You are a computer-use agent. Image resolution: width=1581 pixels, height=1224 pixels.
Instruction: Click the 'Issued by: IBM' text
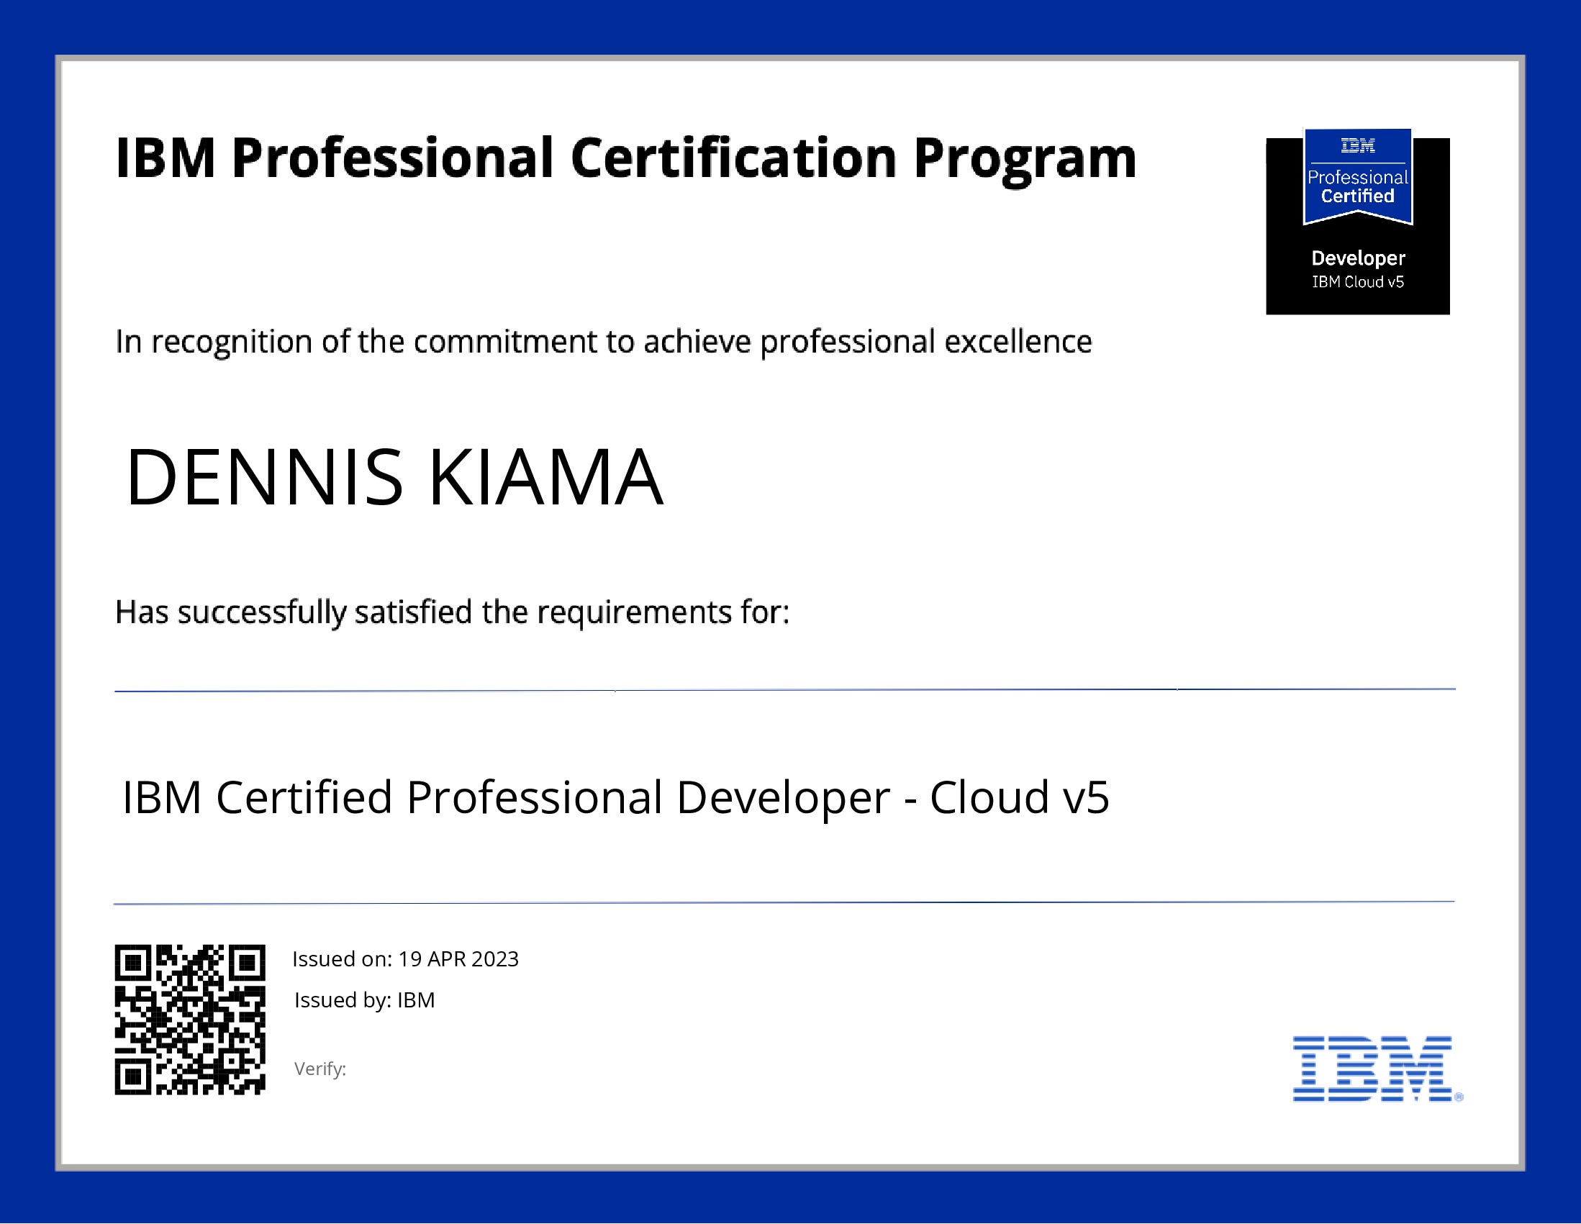(364, 1000)
